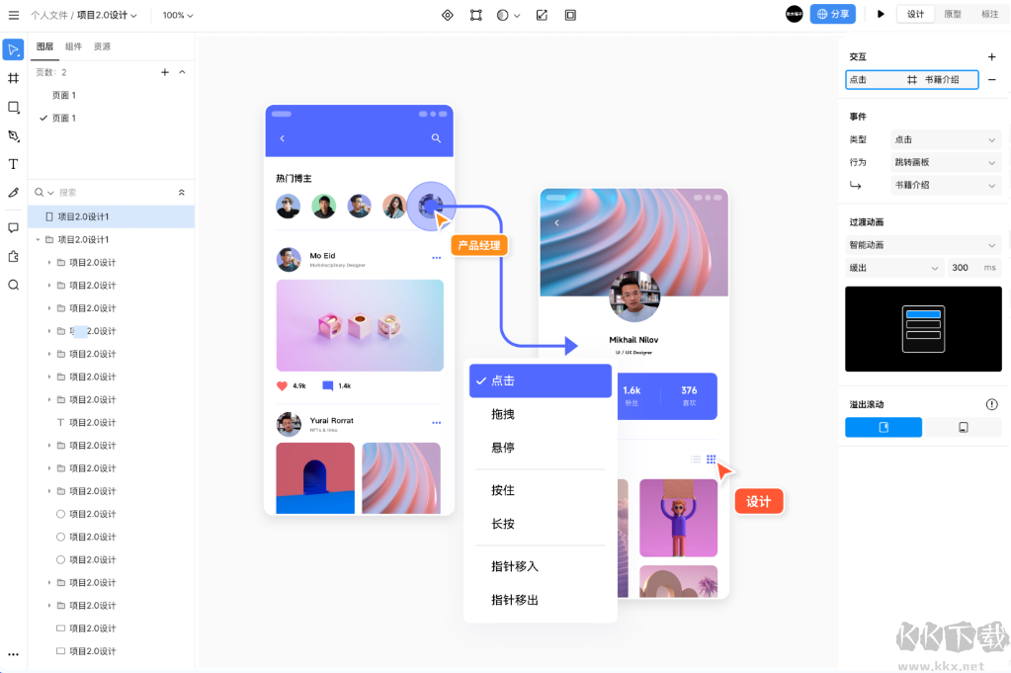
Task: Open the 项目2.0设计 file name dropdown
Action: point(107,15)
